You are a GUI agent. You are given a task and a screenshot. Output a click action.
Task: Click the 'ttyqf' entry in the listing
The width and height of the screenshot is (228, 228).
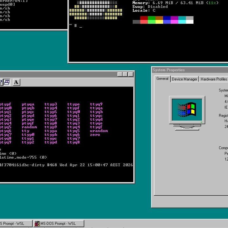pyautogui.click(x=96, y=127)
